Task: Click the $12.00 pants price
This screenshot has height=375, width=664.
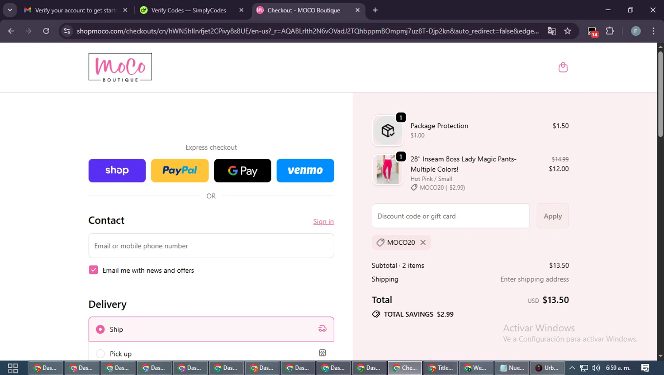Action: click(559, 169)
